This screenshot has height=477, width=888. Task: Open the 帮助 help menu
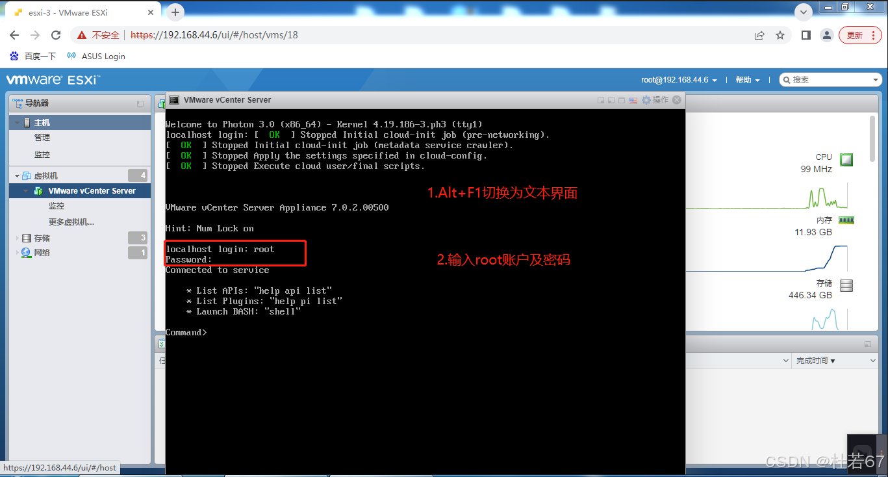[748, 80]
